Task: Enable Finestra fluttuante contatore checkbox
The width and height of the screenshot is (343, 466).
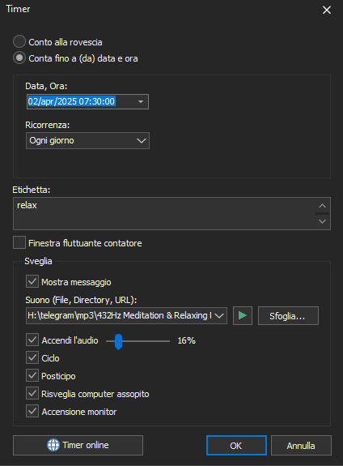Action: [19, 242]
